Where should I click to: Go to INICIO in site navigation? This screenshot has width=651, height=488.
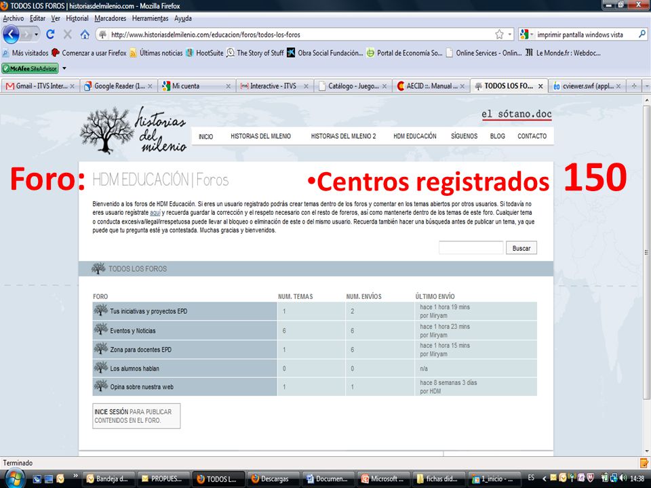205,136
